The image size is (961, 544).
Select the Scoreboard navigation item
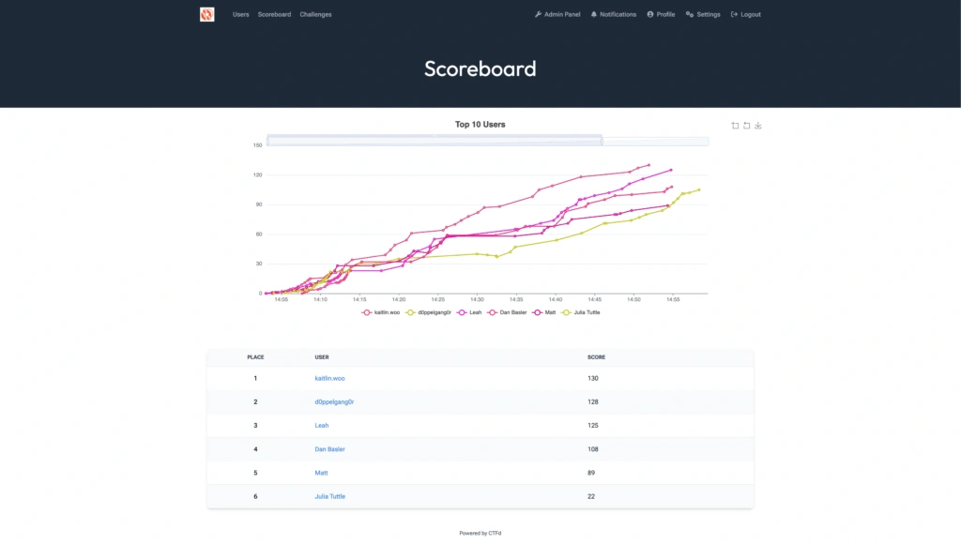point(274,14)
